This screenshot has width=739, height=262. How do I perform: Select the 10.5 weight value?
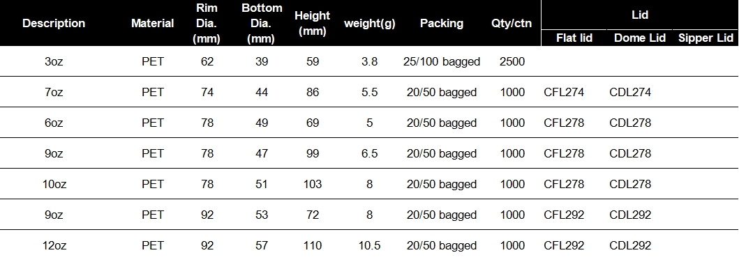370,245
